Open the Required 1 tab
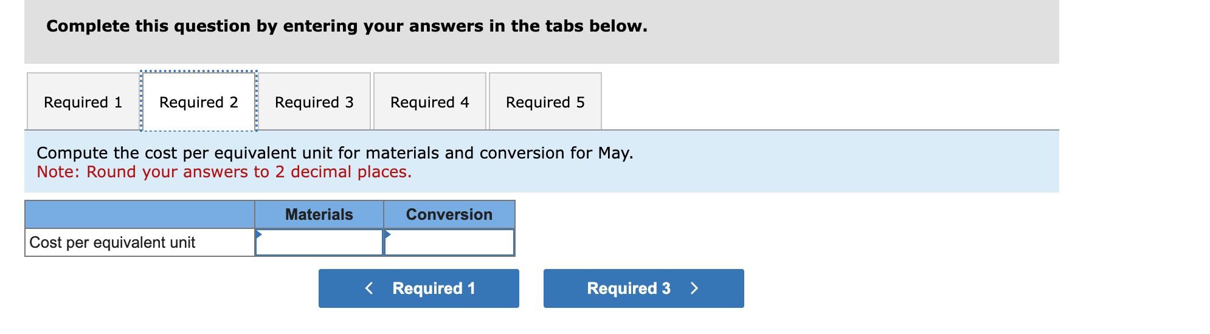Image resolution: width=1210 pixels, height=334 pixels. pyautogui.click(x=83, y=102)
